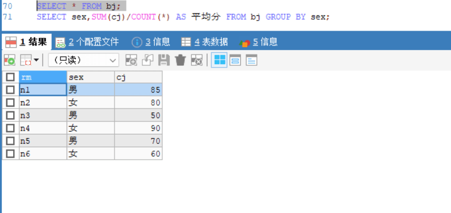The height and width of the screenshot is (213, 451).
Task: Check the row n1 checkbox
Action: coord(10,90)
